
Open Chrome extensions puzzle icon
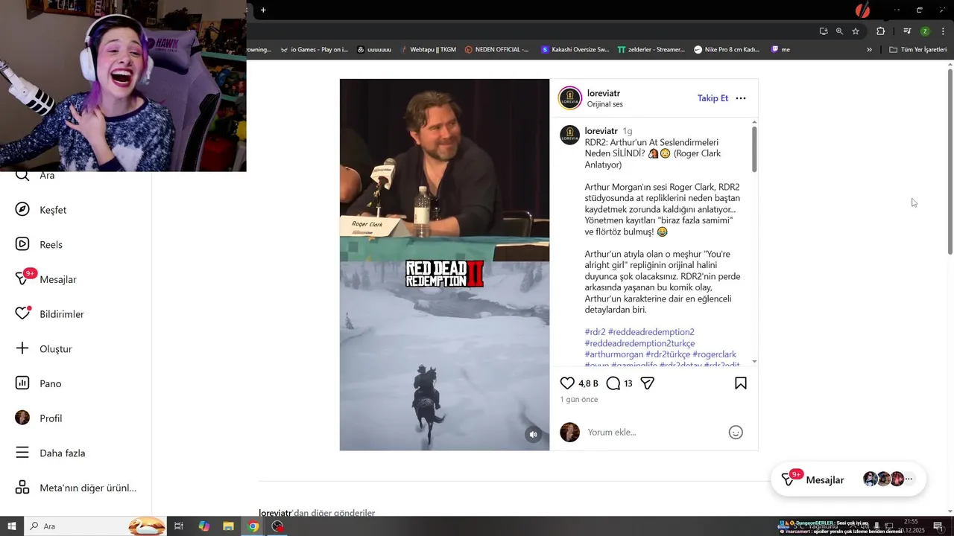880,31
